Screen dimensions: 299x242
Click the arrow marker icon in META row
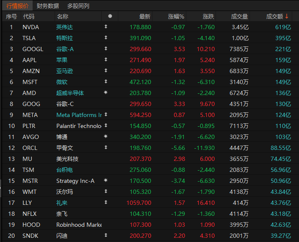(106, 114)
